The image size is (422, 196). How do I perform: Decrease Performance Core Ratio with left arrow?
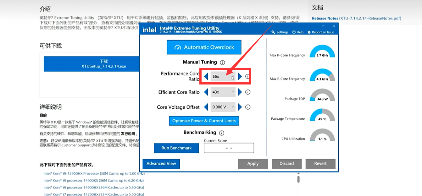click(x=206, y=76)
